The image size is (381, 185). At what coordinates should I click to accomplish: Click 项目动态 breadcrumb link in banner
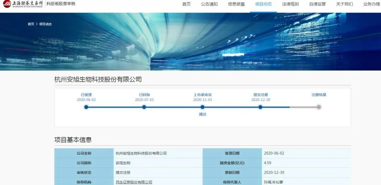(46, 24)
